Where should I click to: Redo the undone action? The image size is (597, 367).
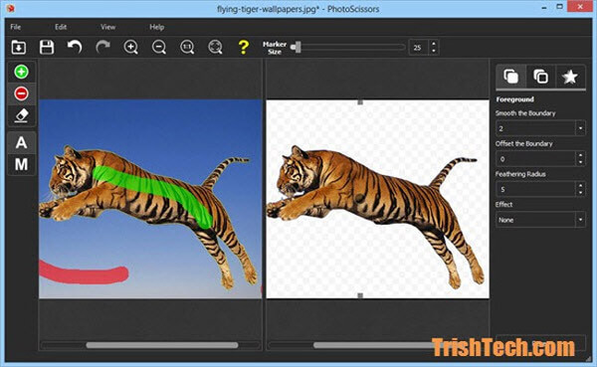click(x=102, y=47)
